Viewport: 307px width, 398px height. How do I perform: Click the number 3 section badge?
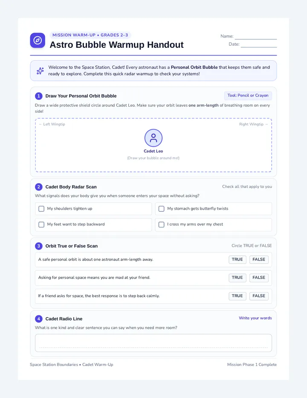[38, 246]
